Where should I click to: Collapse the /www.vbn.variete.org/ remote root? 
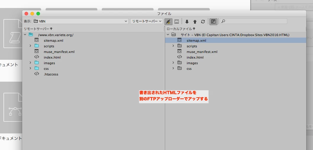[25, 35]
